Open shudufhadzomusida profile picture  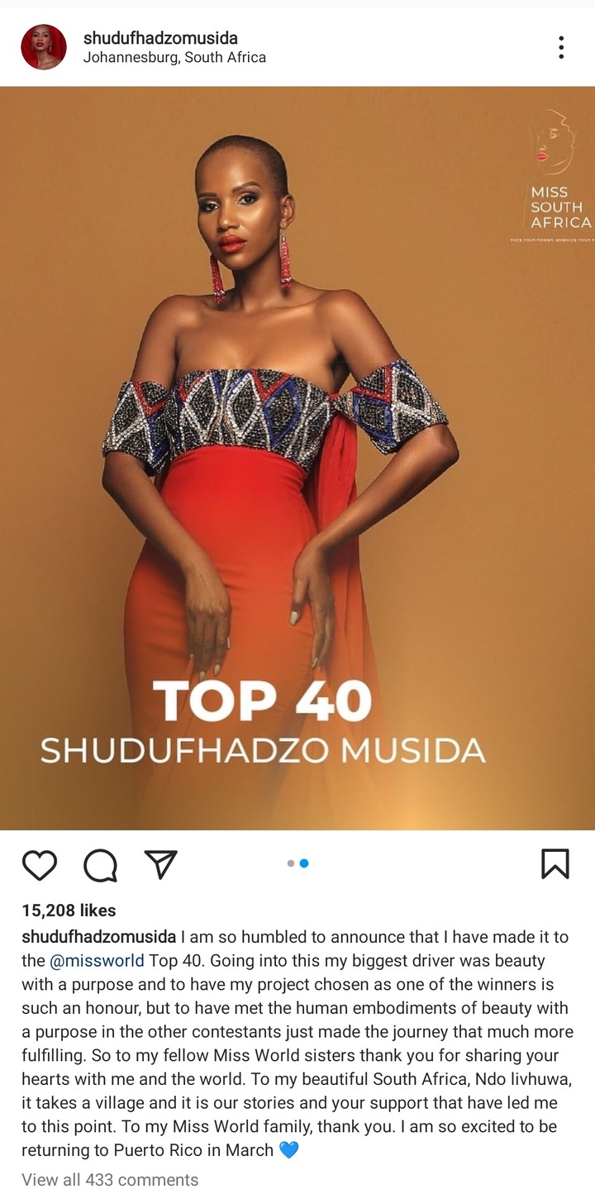43,47
